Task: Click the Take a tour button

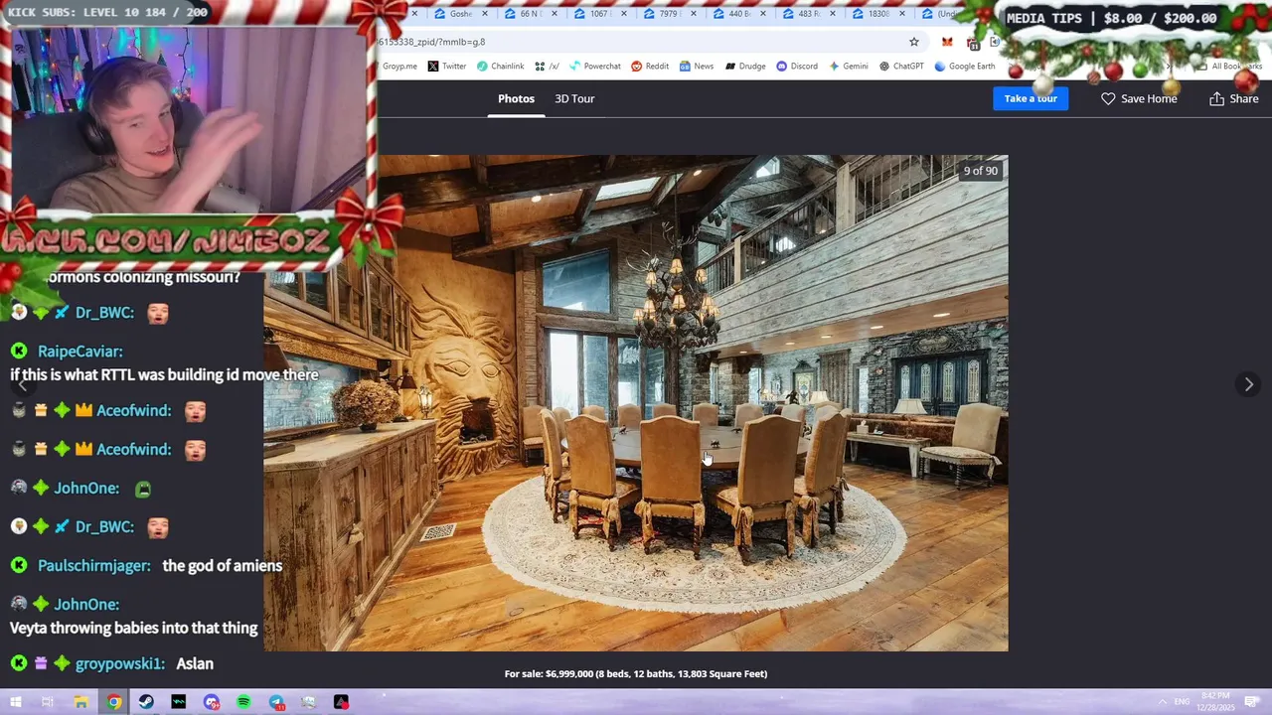Action: 1031,98
